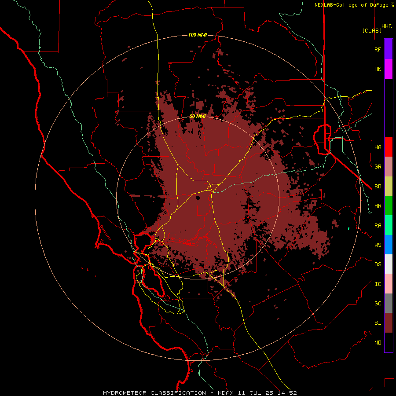Viewport: 396px width, 396px height.
Task: Click the RA legend label
Action: [x=378, y=226]
